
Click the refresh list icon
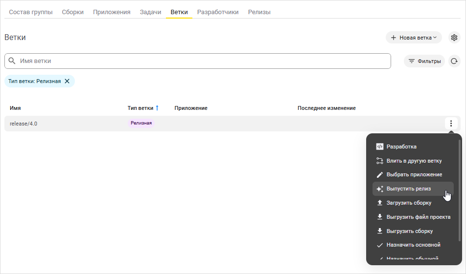click(x=454, y=61)
